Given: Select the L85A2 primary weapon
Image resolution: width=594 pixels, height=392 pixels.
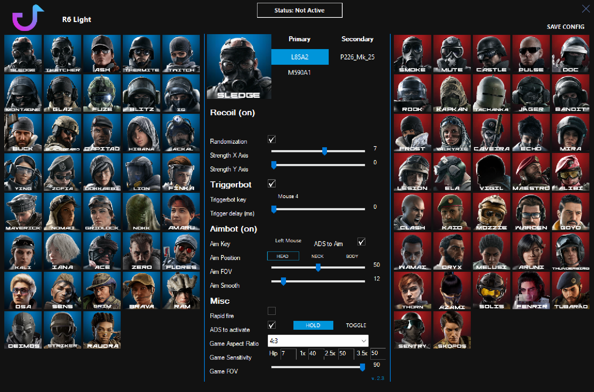Looking at the screenshot, I should (x=300, y=57).
